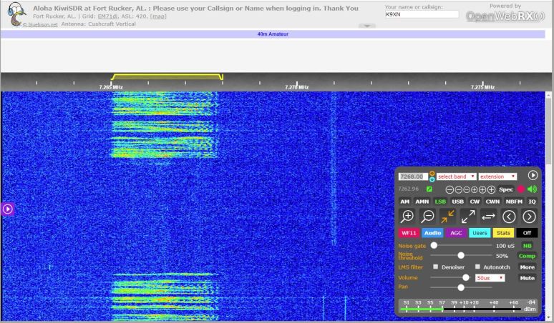Select USB demodulation mode

(x=457, y=202)
